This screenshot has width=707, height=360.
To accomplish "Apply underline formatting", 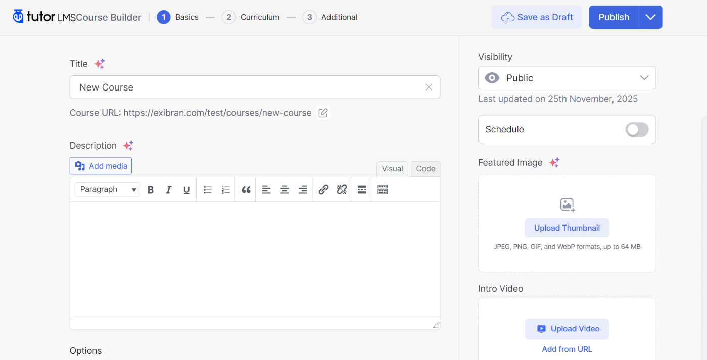I will [x=186, y=189].
